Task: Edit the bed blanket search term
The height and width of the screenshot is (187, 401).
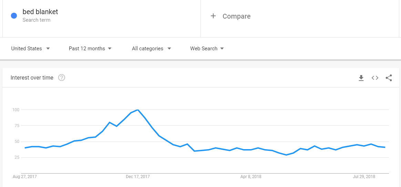Action: coord(40,12)
